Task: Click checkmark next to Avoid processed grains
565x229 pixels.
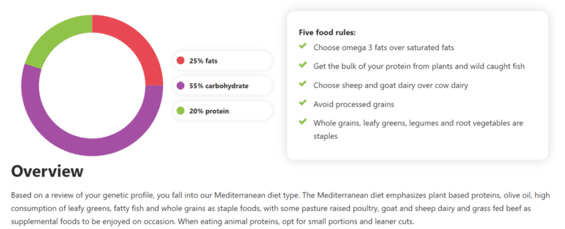Action: 303,103
